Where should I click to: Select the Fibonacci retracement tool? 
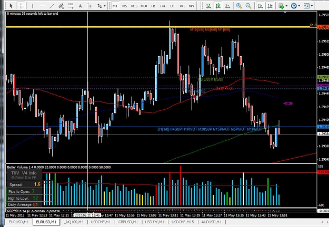coord(71,6)
